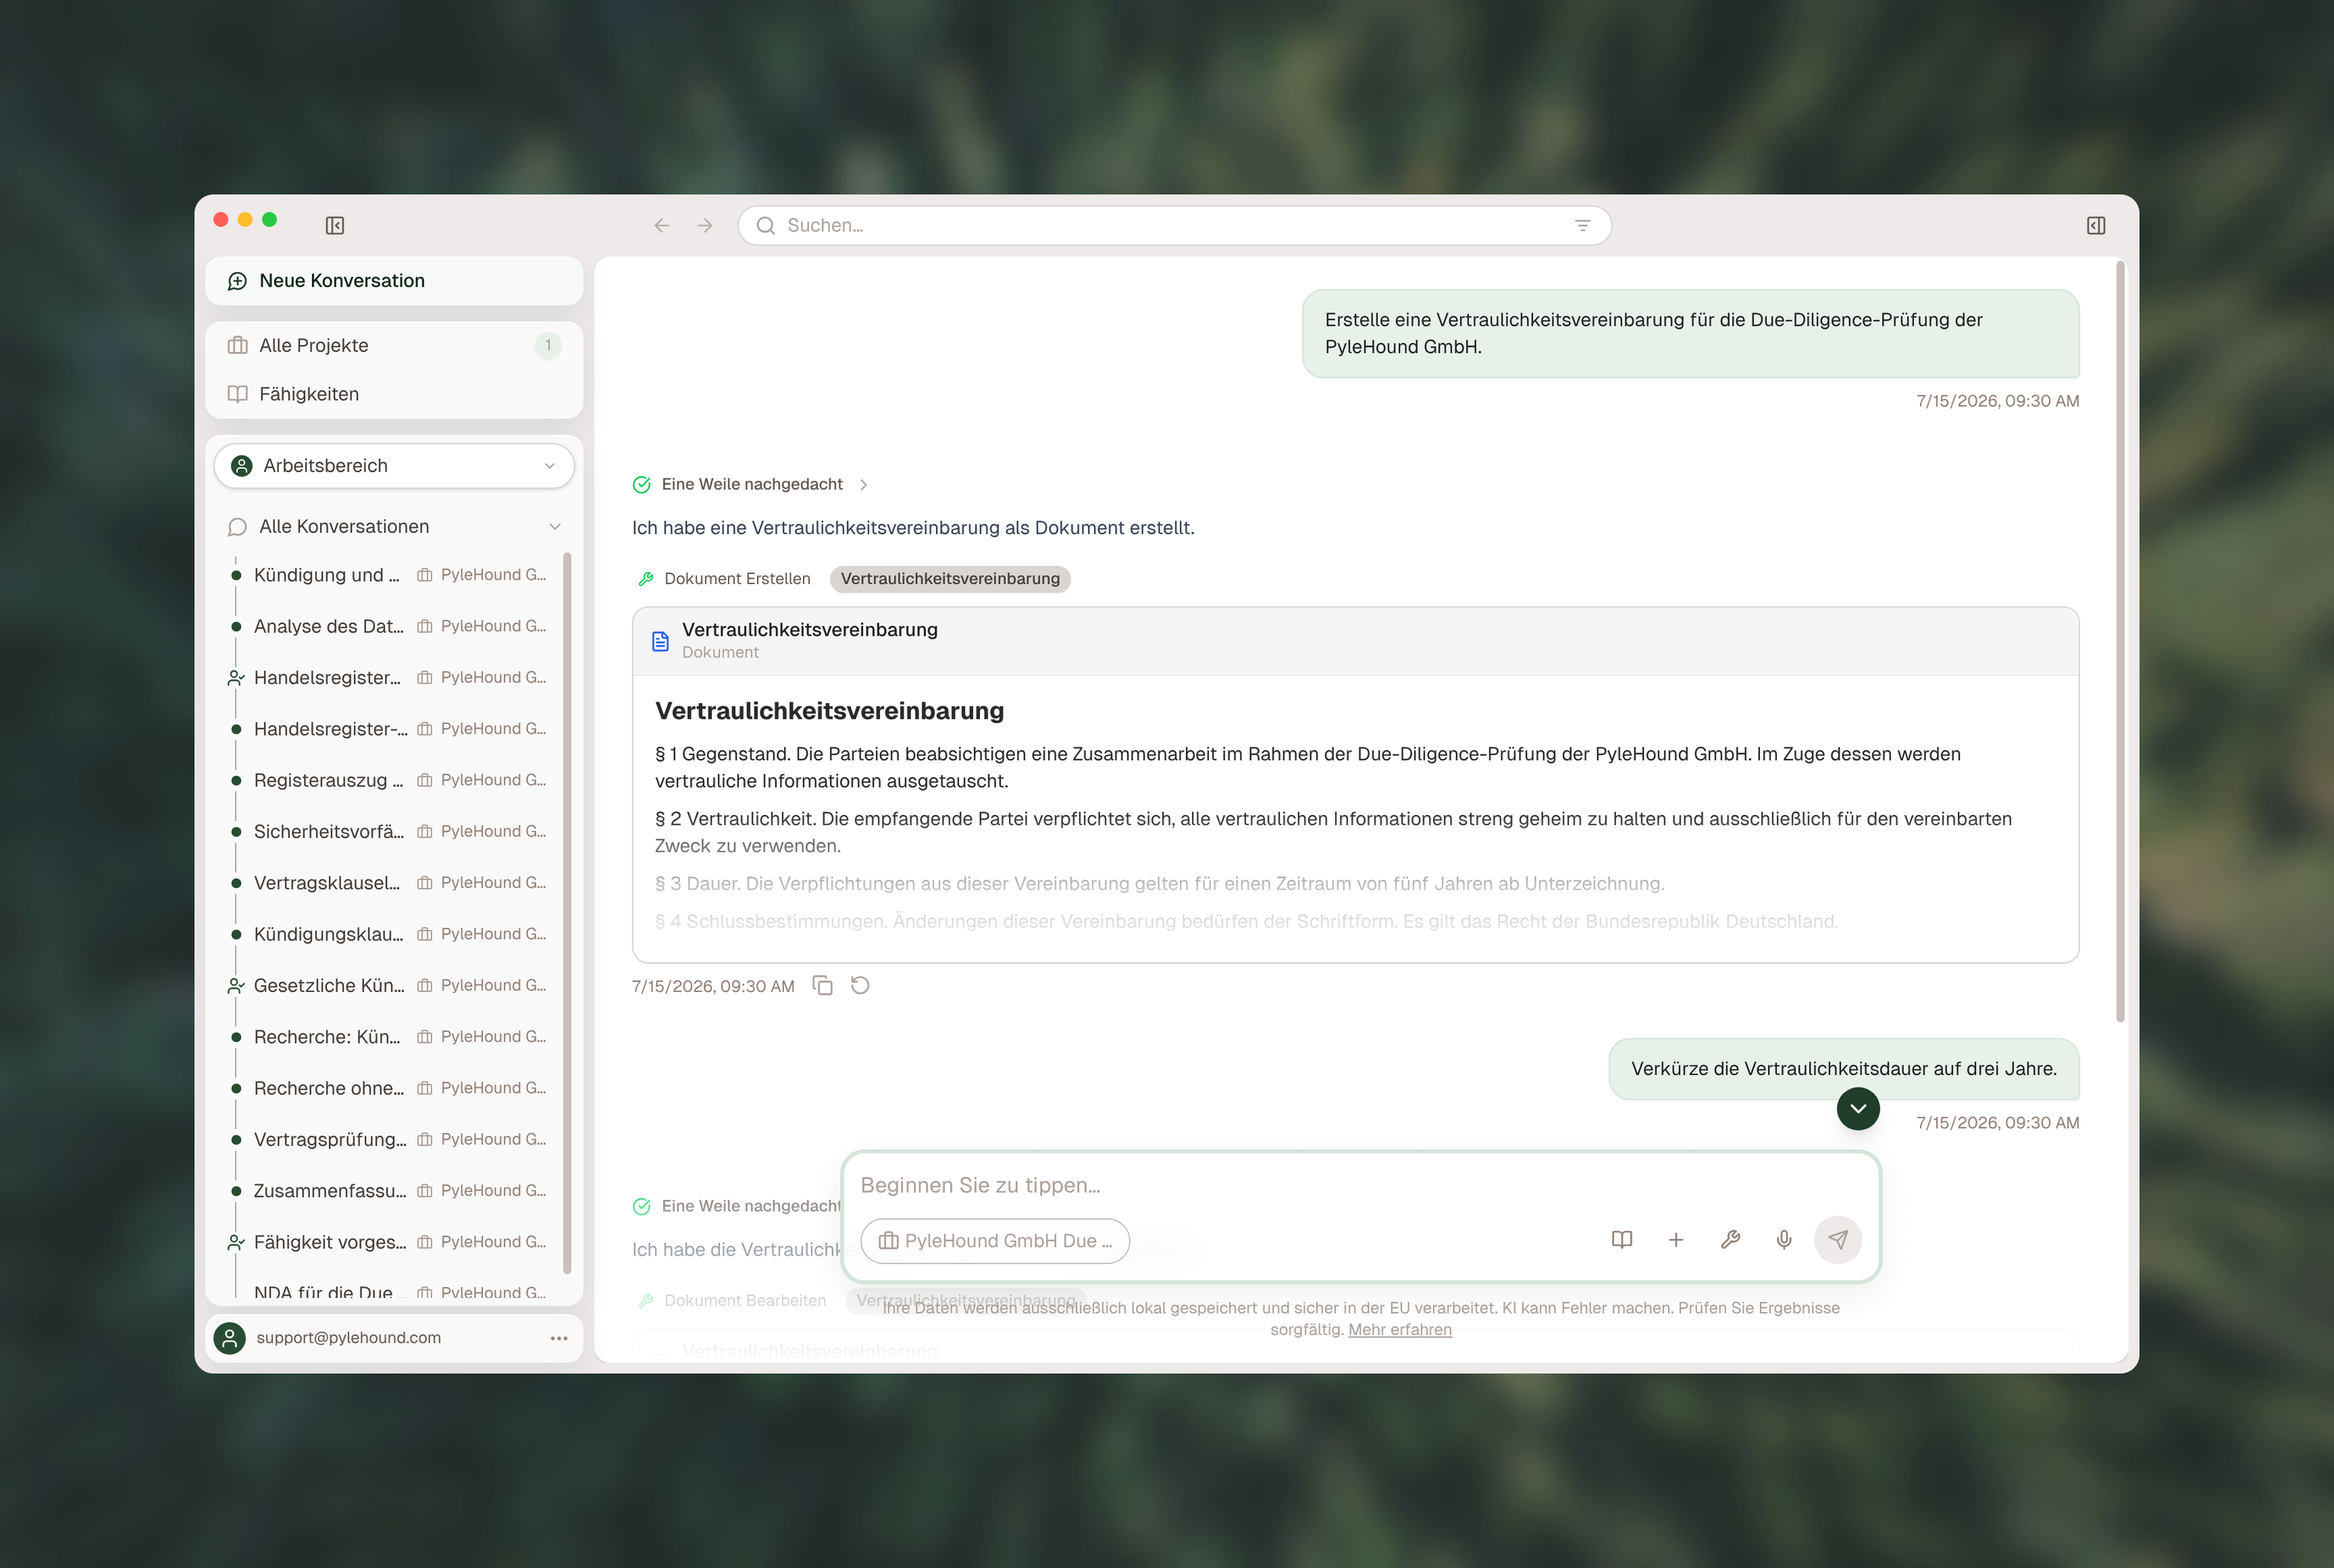Open the Arbeitsbereich workspace dropdown
This screenshot has height=1568, width=2334.
394,466
